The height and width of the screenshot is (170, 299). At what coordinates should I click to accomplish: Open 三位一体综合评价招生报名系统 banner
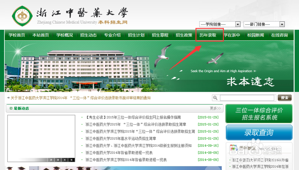tap(259, 114)
